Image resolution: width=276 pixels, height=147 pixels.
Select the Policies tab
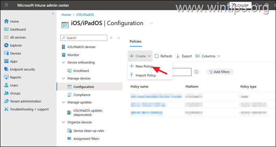136,42
